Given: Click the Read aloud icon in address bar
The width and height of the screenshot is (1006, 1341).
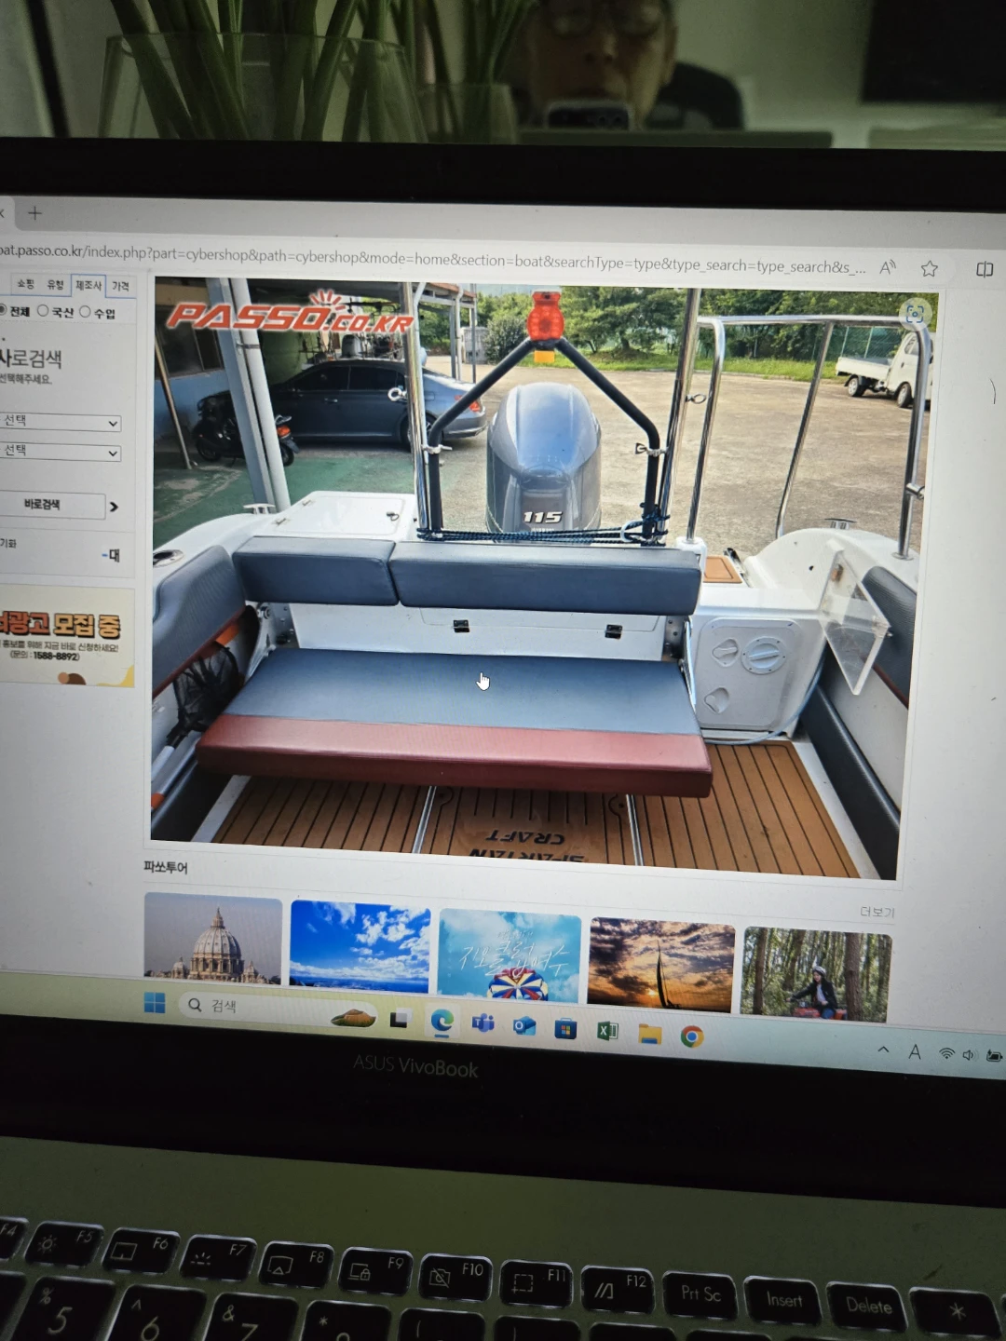Looking at the screenshot, I should (x=888, y=267).
